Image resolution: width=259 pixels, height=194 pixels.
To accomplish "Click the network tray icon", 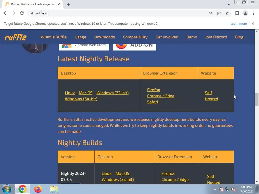I will (x=227, y=189).
